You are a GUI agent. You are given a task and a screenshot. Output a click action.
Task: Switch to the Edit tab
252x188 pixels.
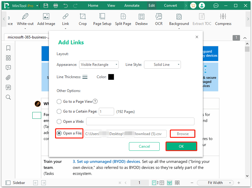152,6
